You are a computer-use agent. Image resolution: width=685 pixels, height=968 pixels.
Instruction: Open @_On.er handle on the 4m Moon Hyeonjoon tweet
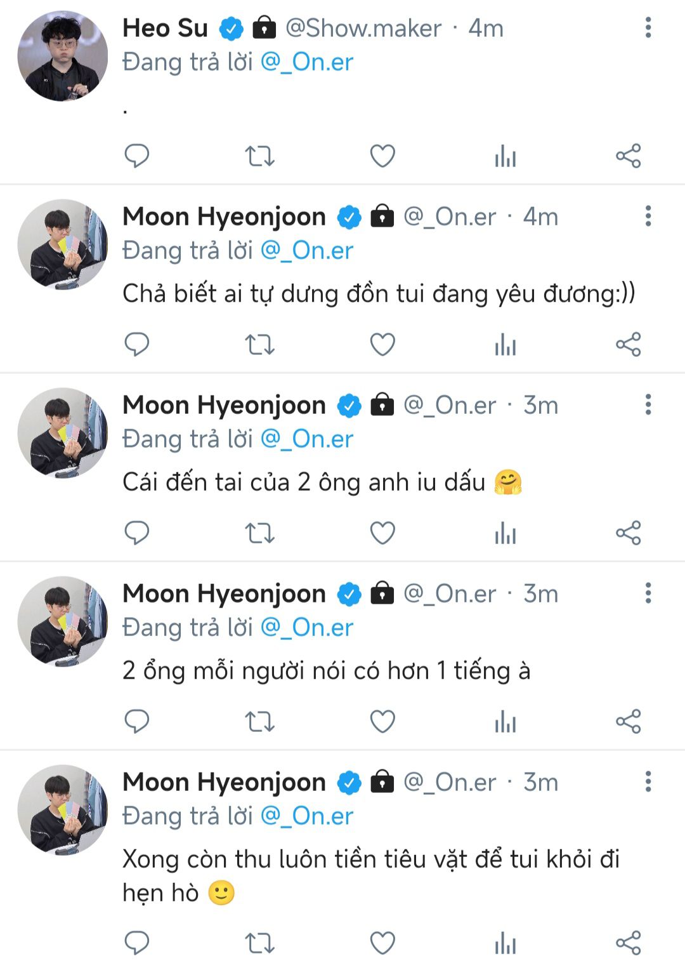(x=450, y=217)
